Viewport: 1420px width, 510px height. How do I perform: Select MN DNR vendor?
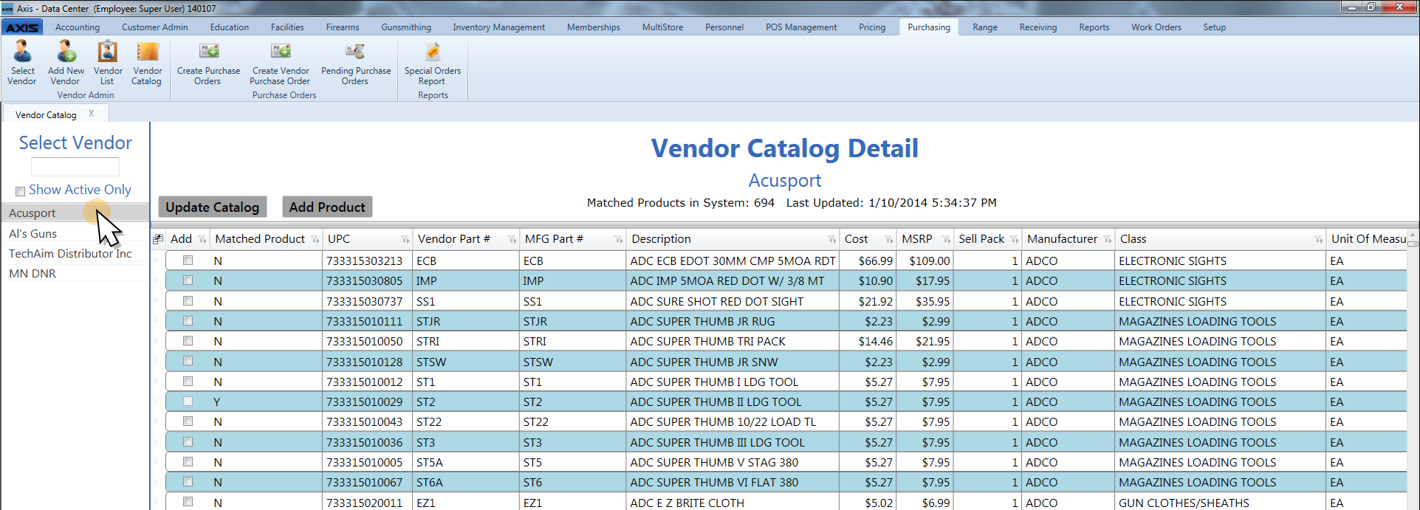75,273
